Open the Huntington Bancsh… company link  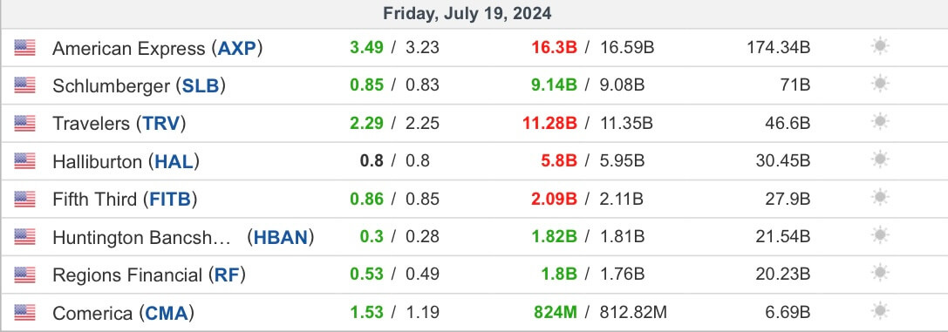click(142, 237)
